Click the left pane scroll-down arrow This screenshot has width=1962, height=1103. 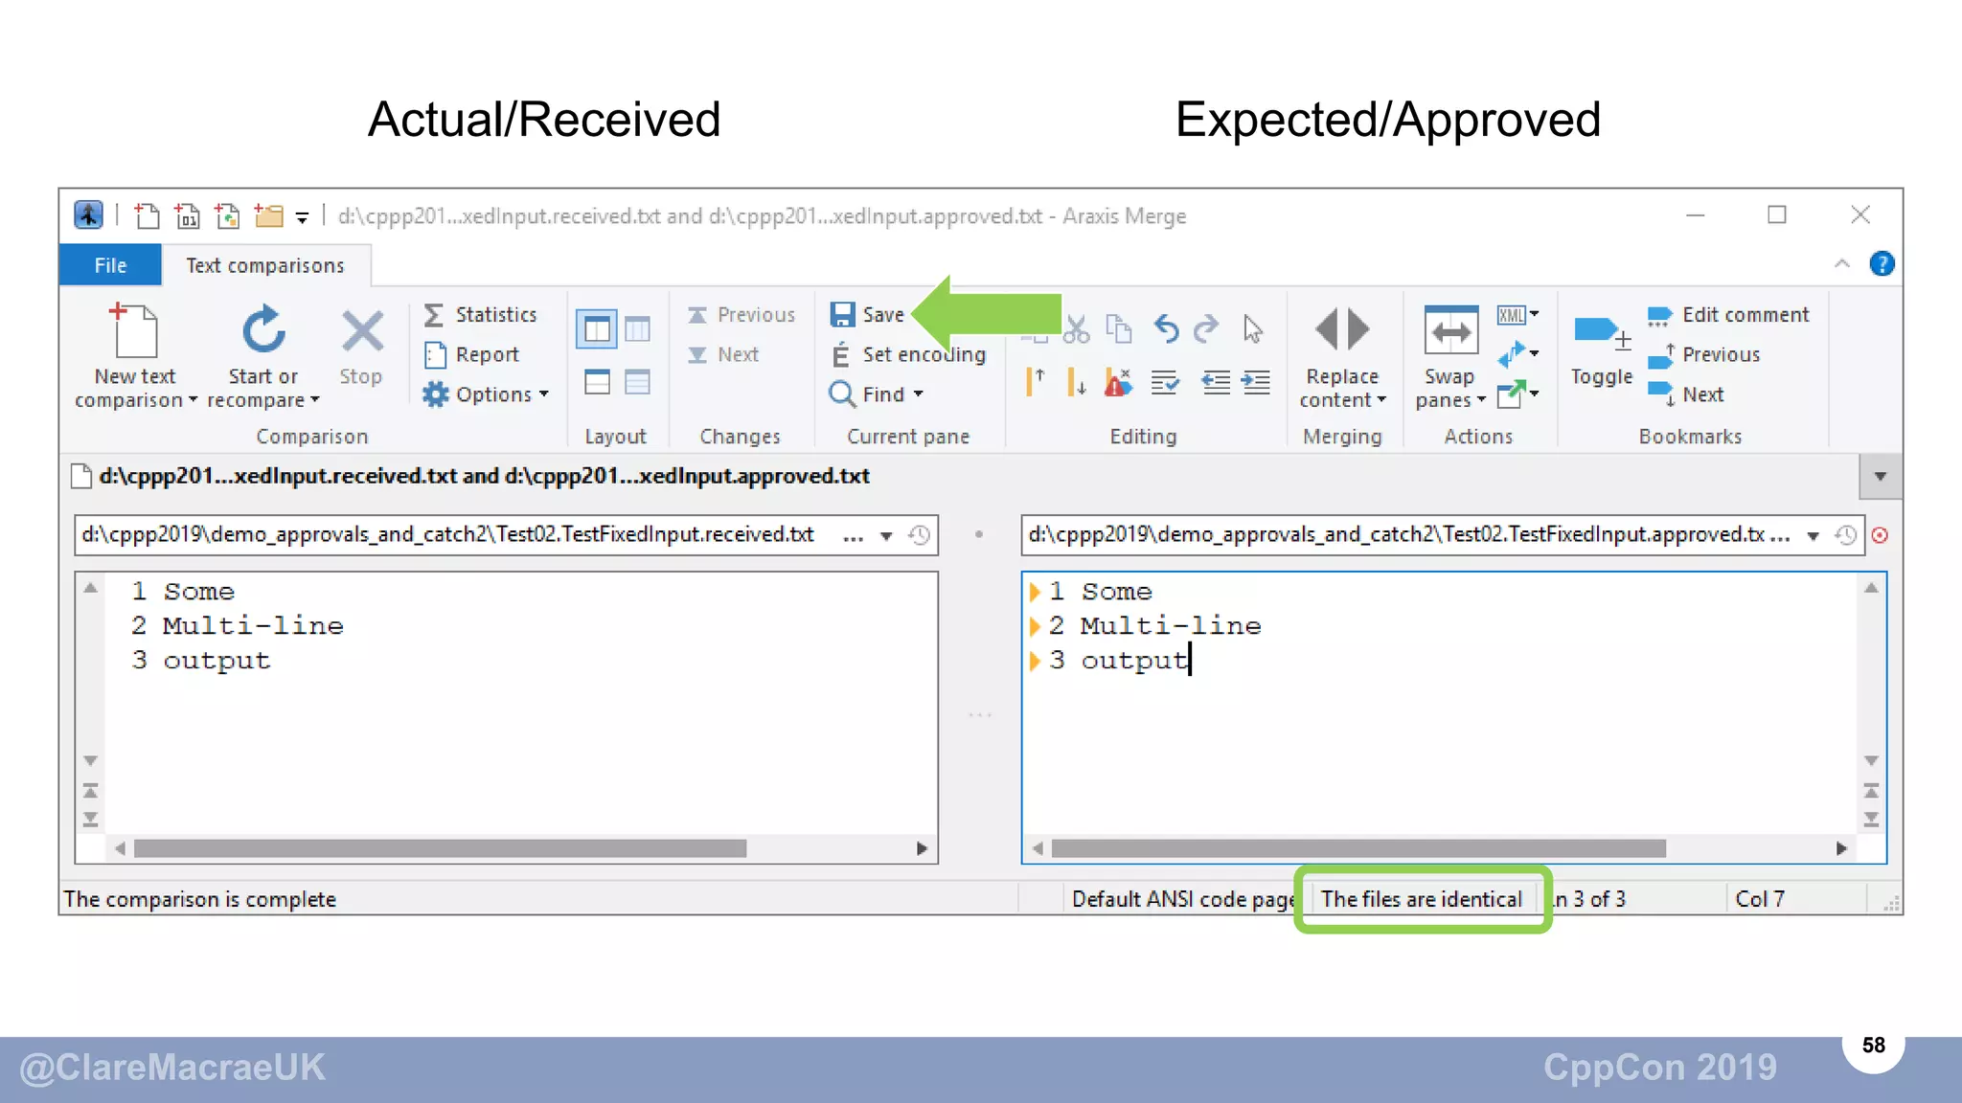[90, 761]
